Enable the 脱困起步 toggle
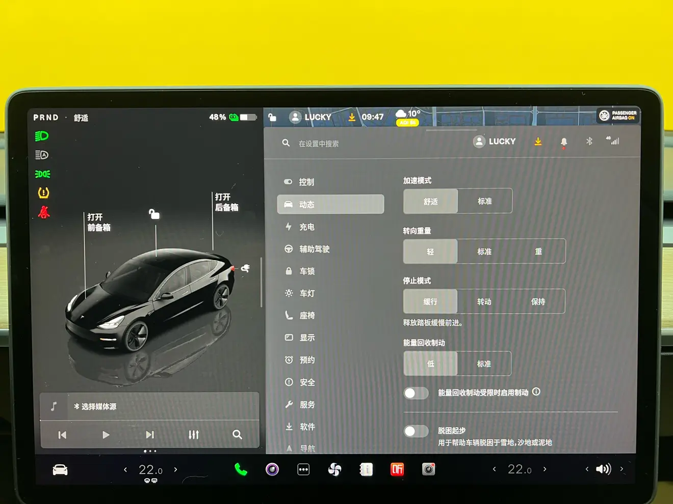The image size is (673, 504). pos(416,431)
